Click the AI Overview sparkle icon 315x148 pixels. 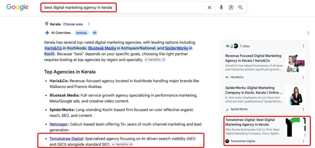[x=47, y=33]
